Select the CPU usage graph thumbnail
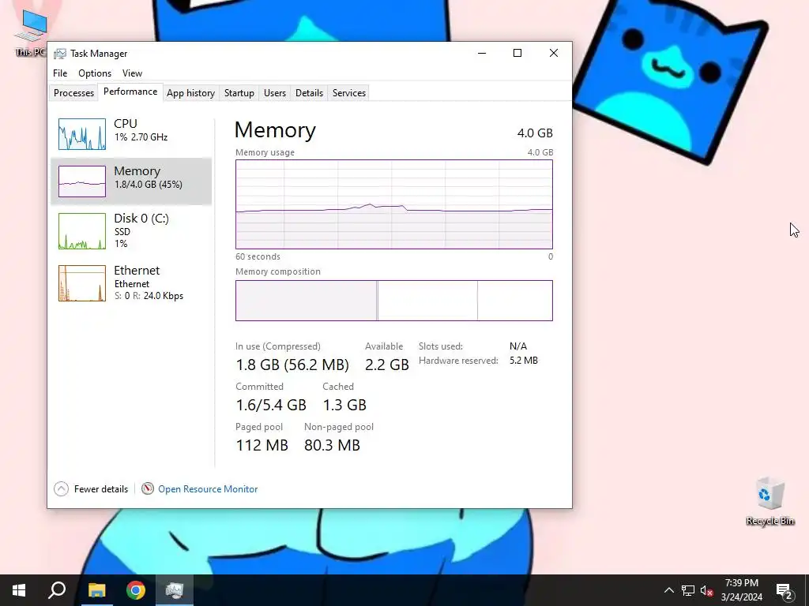Viewport: 809px width, 606px height. 82,134
